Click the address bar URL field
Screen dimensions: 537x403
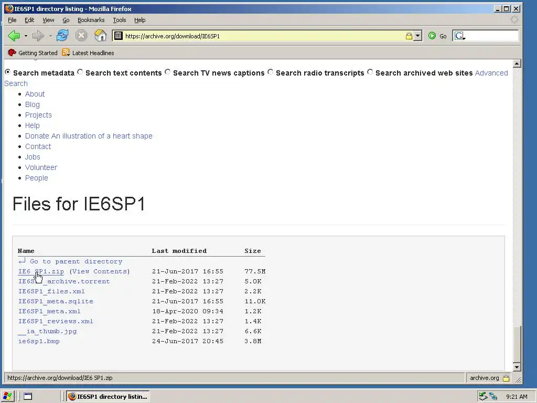[264, 36]
